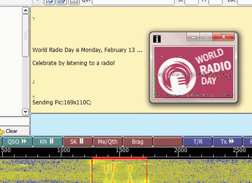Image resolution: width=252 pixels, height=183 pixels.
Task: Click 2500 on the waterfall frequency scale
Action: [239, 150]
